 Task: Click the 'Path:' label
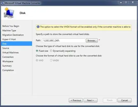(38, 40)
